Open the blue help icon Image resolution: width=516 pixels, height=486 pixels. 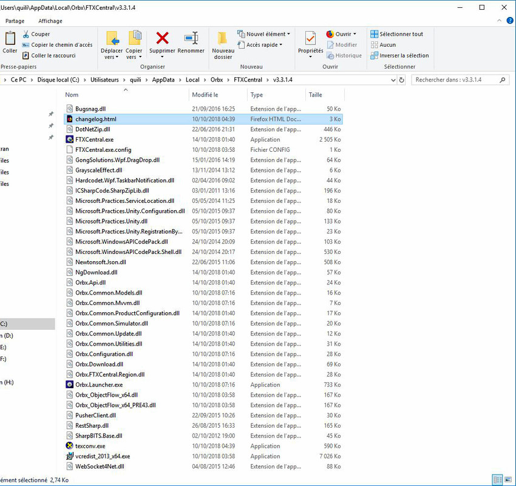pyautogui.click(x=510, y=21)
